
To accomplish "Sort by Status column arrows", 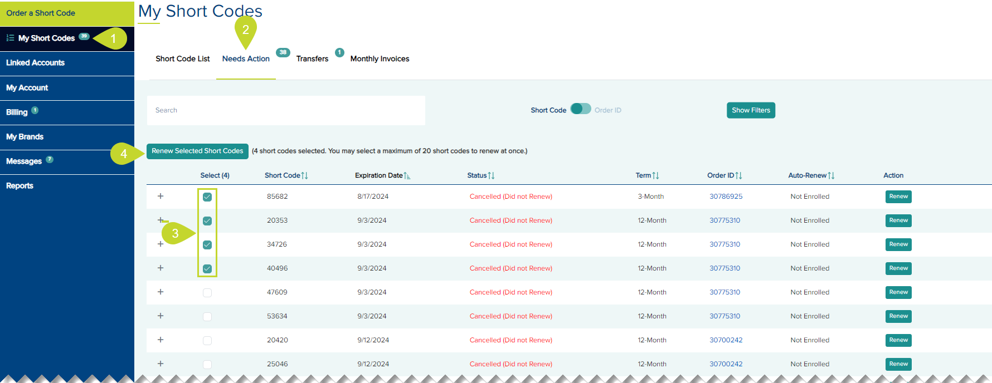I will (491, 175).
